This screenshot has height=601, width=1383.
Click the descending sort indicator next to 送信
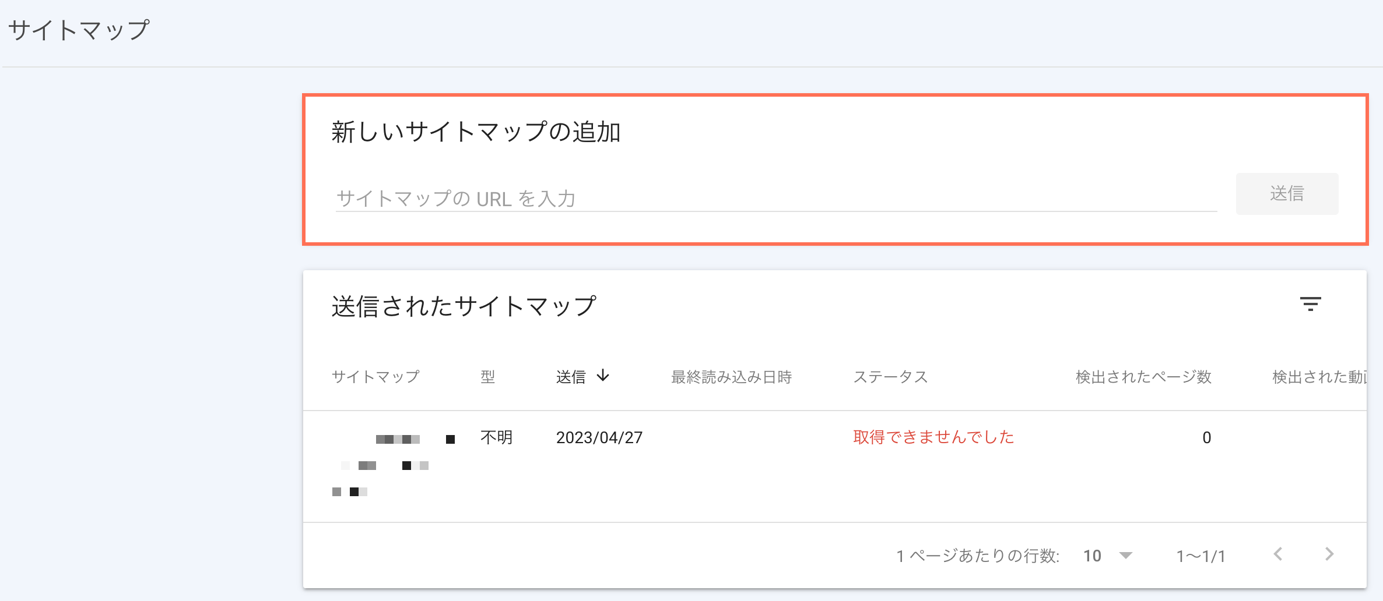(x=603, y=376)
